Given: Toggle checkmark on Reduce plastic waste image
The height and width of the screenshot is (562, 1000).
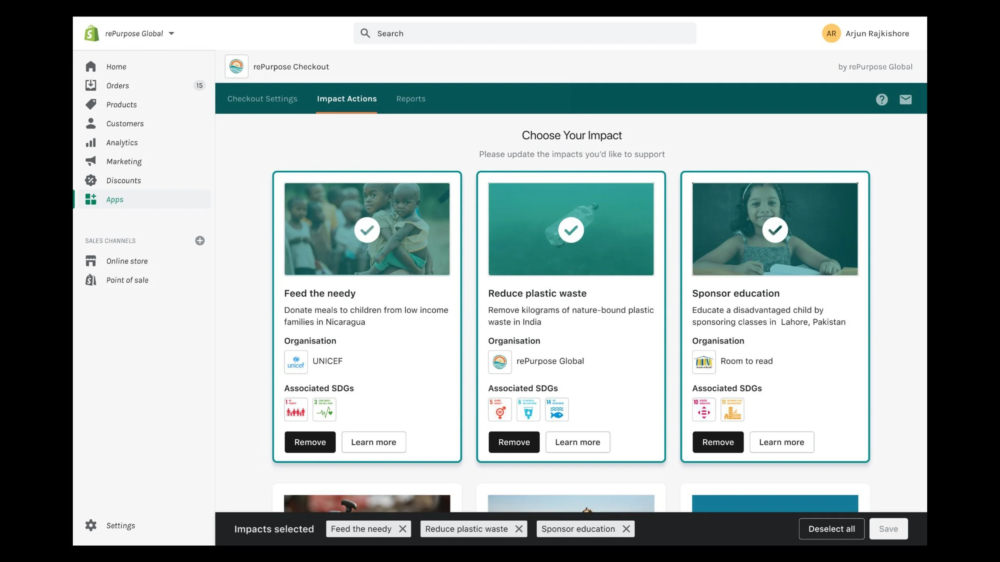Looking at the screenshot, I should [571, 230].
